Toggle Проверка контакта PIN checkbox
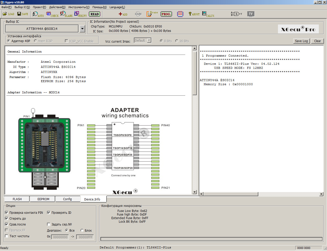 [x=7, y=212]
